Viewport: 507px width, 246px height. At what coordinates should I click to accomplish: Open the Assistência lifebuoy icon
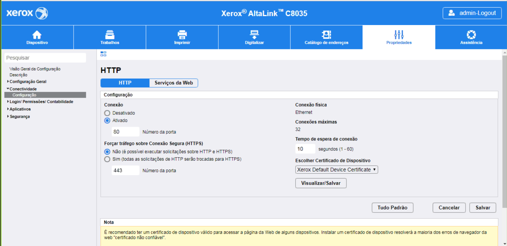(471, 35)
